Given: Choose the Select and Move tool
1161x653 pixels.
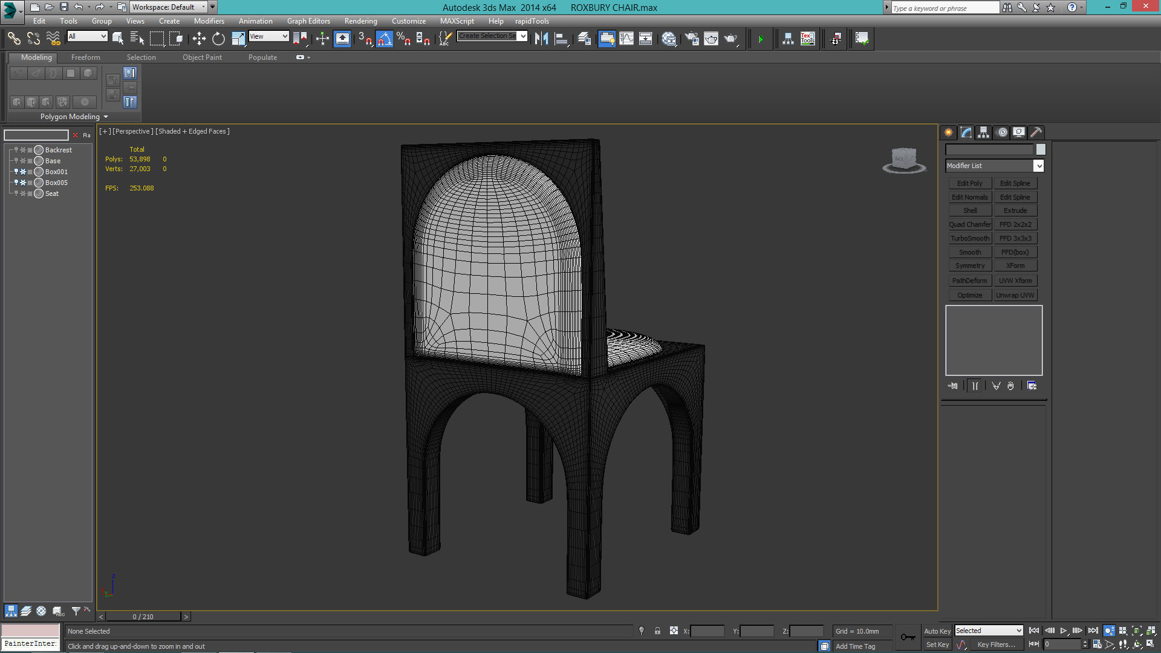Looking at the screenshot, I should pyautogui.click(x=199, y=39).
